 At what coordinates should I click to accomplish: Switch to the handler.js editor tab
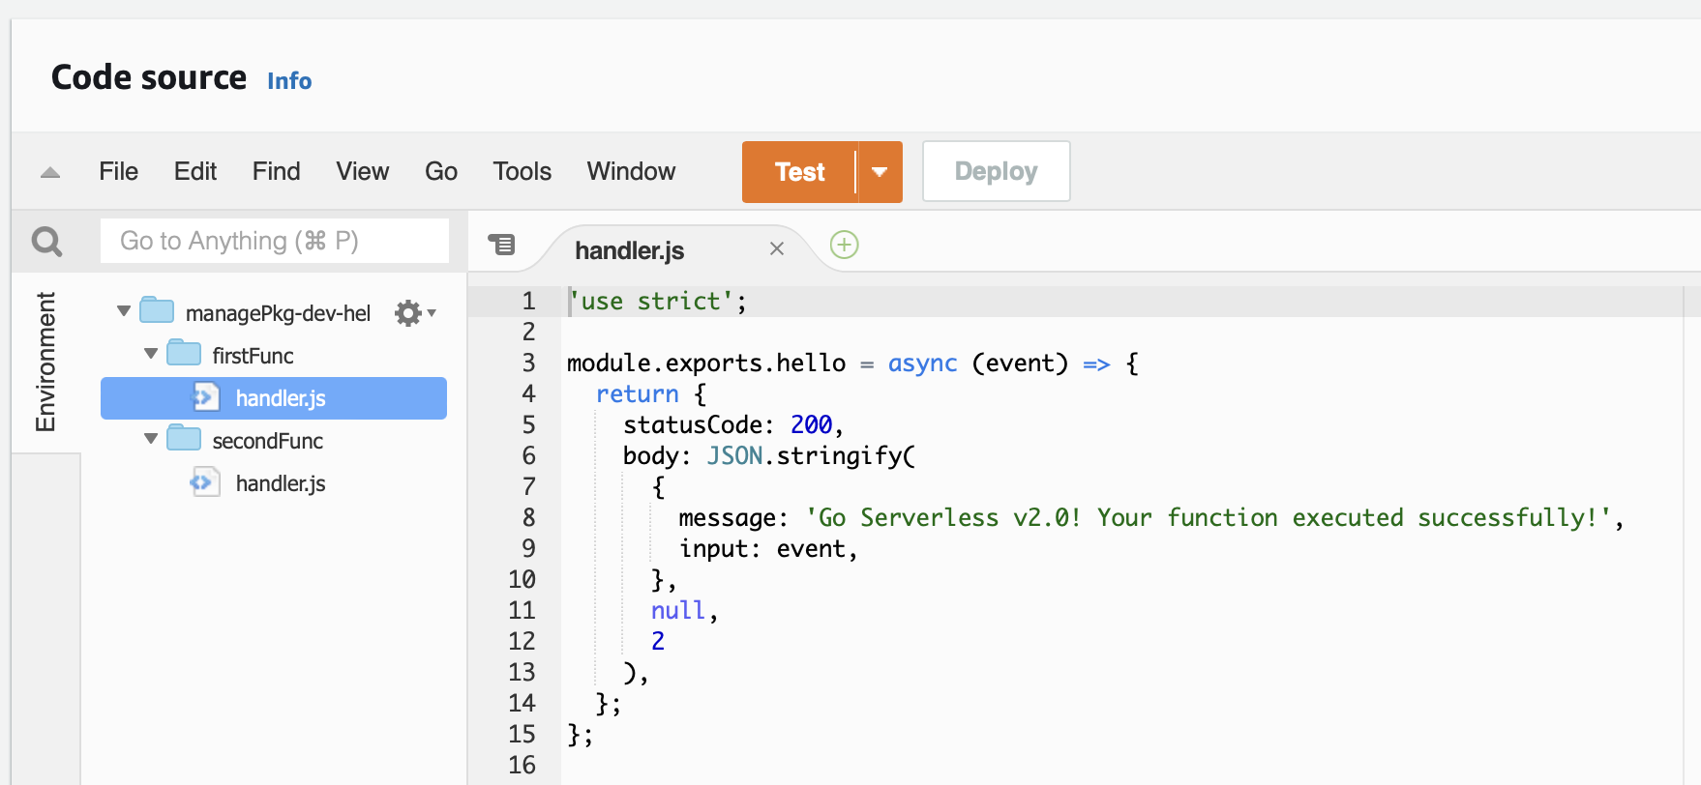[x=629, y=250]
